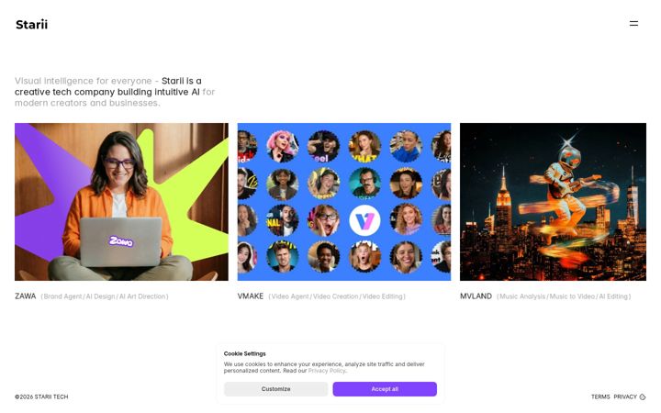Click the Zawa logo on laptop

pos(121,241)
